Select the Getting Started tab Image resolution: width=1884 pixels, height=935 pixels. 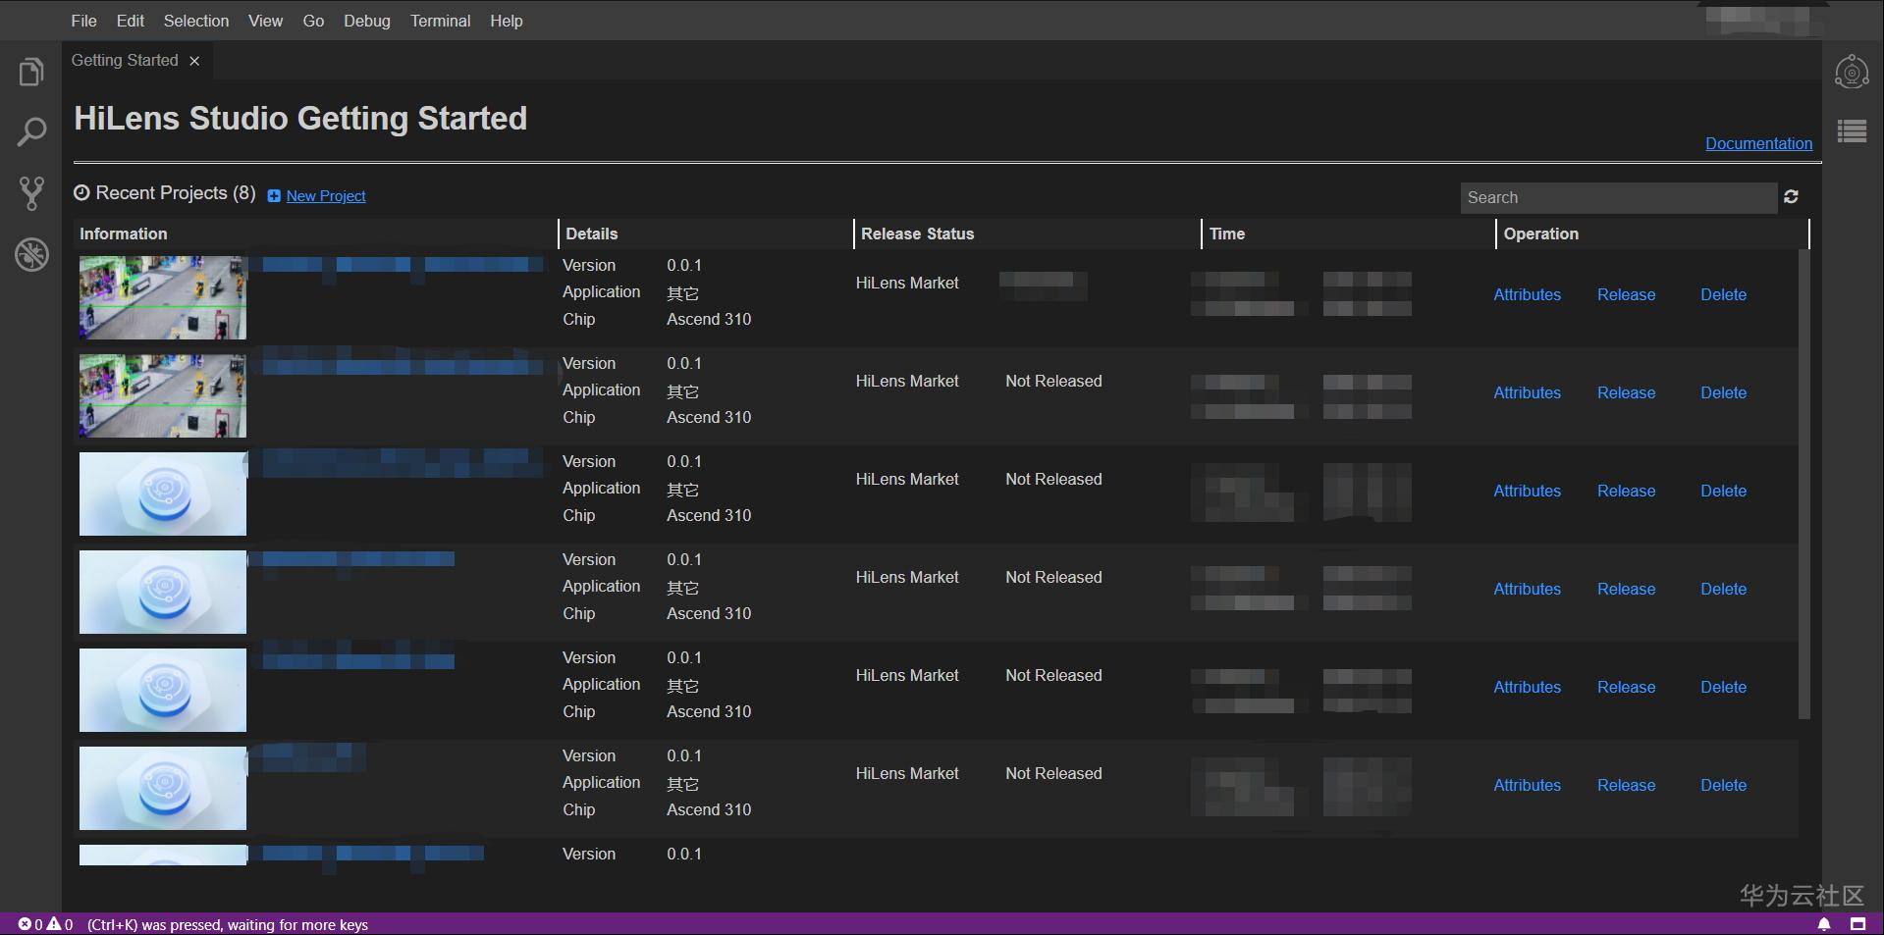125,61
